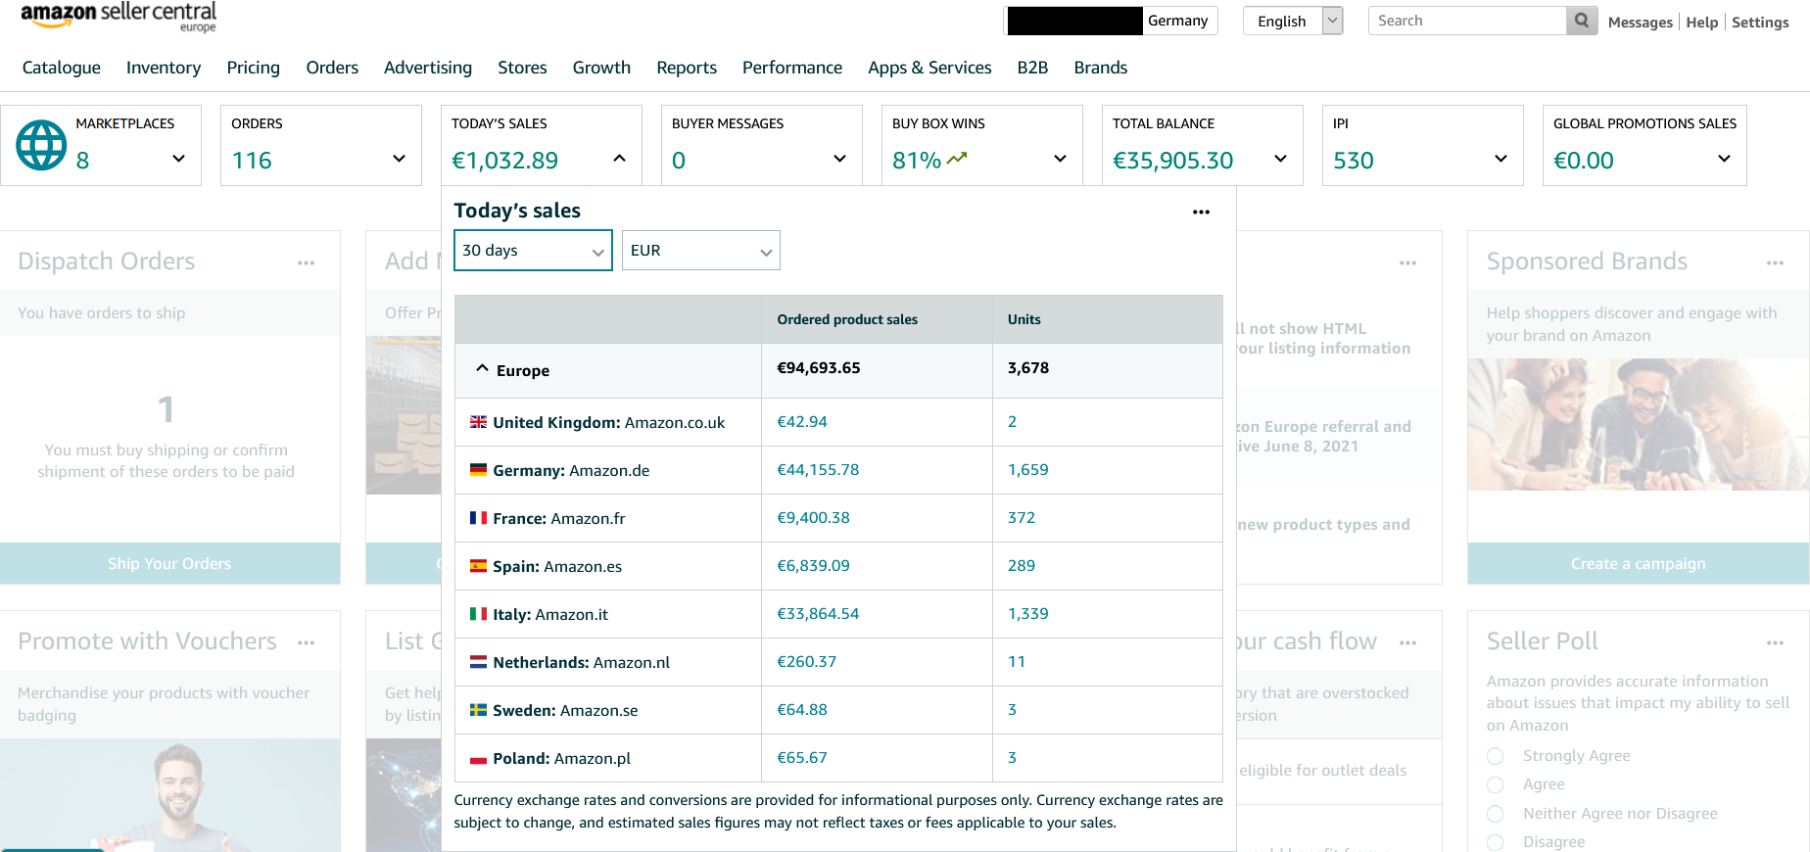The width and height of the screenshot is (1810, 852).
Task: Open the Reports menu
Action: coord(686,68)
